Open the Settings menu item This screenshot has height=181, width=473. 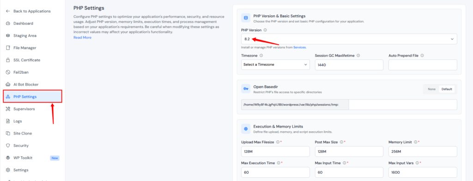click(x=21, y=170)
